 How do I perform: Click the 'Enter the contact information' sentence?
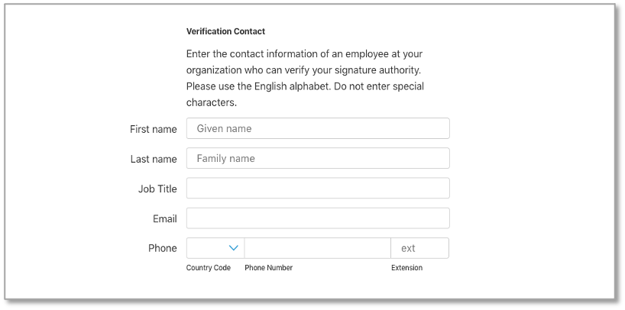(304, 54)
